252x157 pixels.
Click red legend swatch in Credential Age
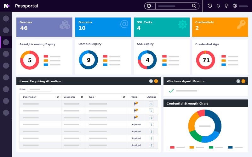pos(224,57)
